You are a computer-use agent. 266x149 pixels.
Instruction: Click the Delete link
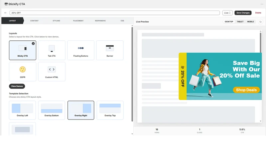(x=258, y=13)
